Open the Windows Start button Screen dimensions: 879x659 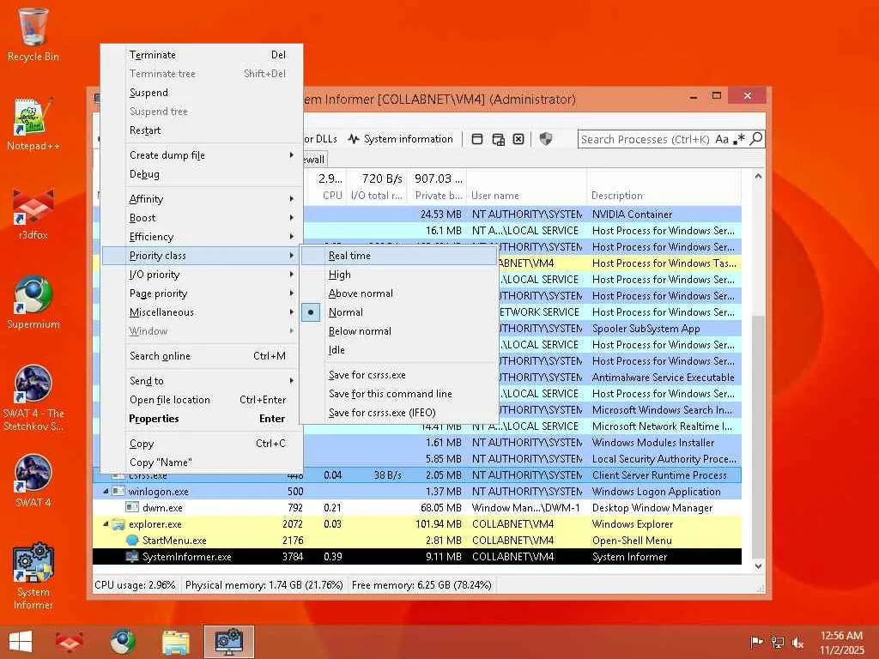click(x=21, y=642)
